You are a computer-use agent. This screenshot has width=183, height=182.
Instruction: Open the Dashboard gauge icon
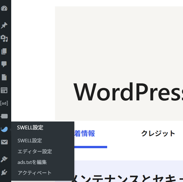coord(4,8)
